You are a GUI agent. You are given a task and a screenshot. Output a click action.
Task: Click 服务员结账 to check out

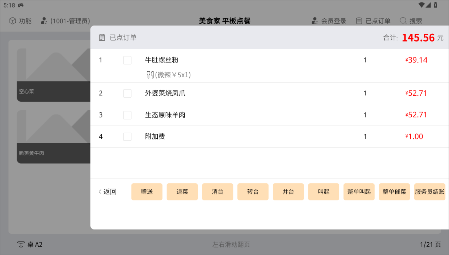click(x=429, y=192)
